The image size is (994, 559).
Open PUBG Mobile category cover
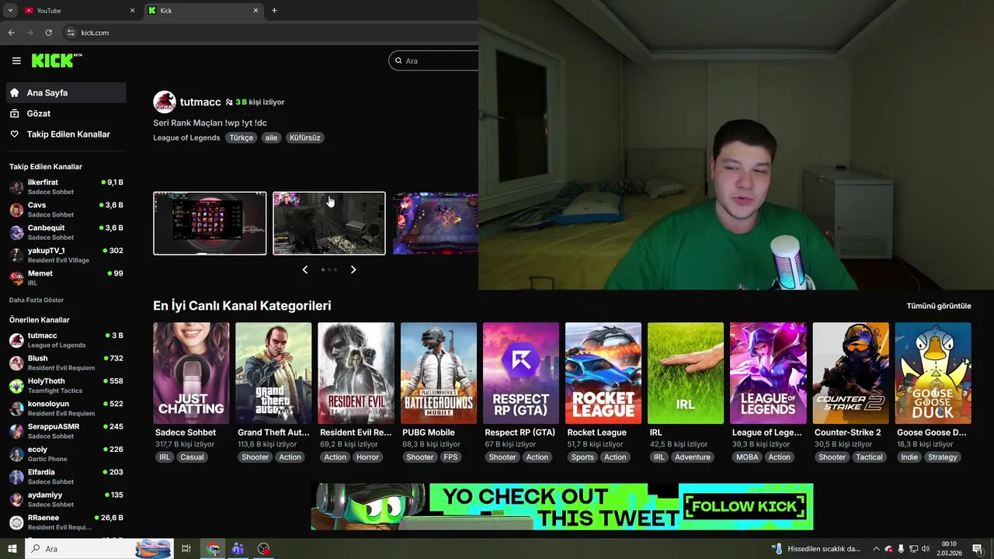(x=439, y=373)
